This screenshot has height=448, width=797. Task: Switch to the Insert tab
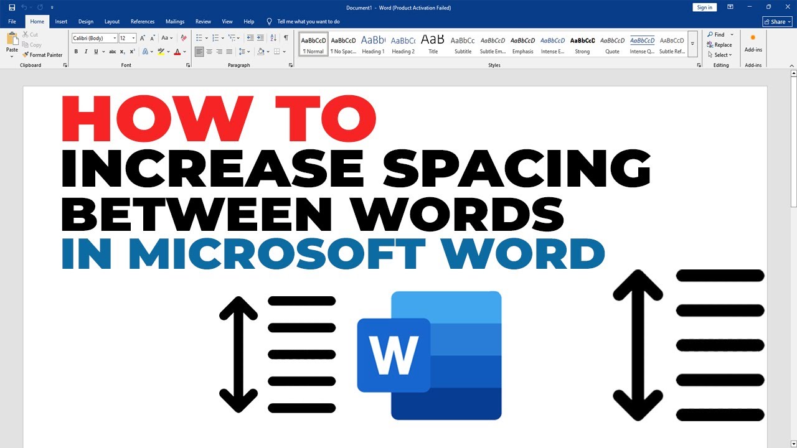(x=61, y=21)
